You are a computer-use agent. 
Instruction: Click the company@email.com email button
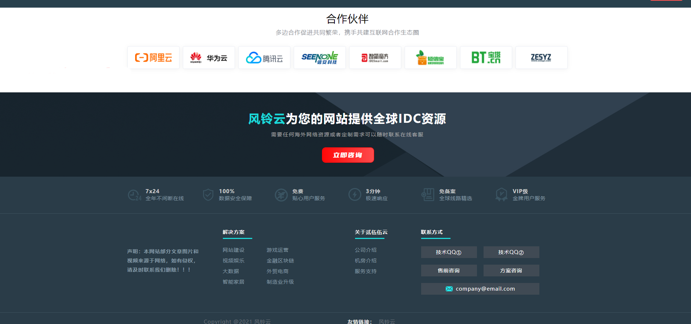pyautogui.click(x=480, y=289)
